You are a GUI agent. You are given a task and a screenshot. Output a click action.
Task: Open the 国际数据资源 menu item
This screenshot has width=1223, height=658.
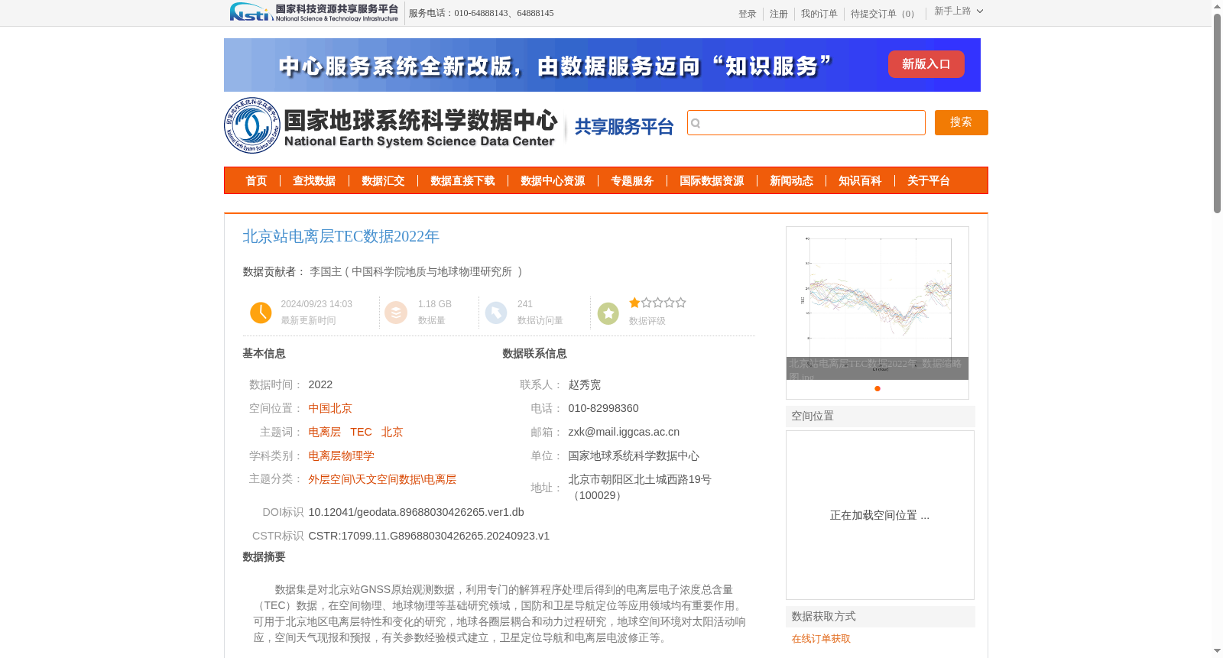tap(712, 181)
